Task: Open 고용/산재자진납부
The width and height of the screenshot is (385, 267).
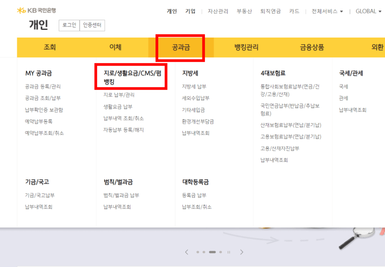Action: tap(280, 149)
